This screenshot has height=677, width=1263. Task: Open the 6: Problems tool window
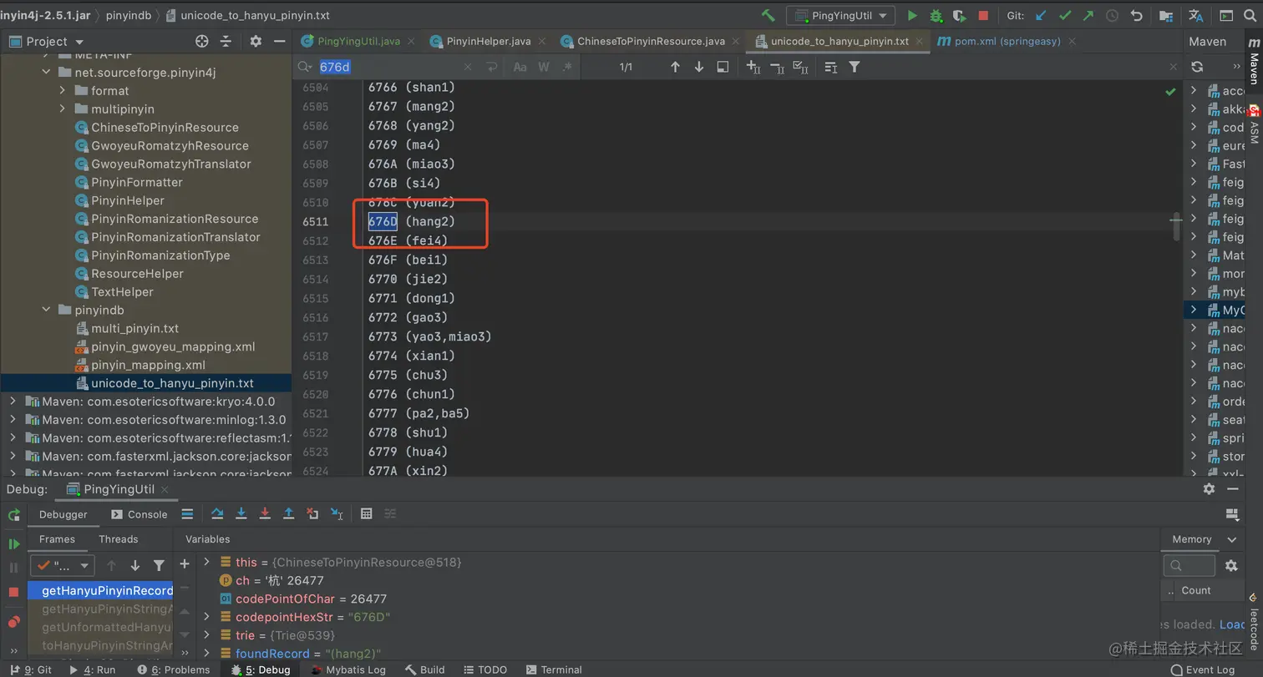coord(174,669)
